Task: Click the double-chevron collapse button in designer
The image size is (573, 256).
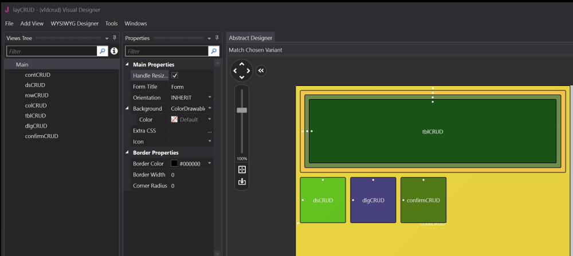Action: [261, 70]
